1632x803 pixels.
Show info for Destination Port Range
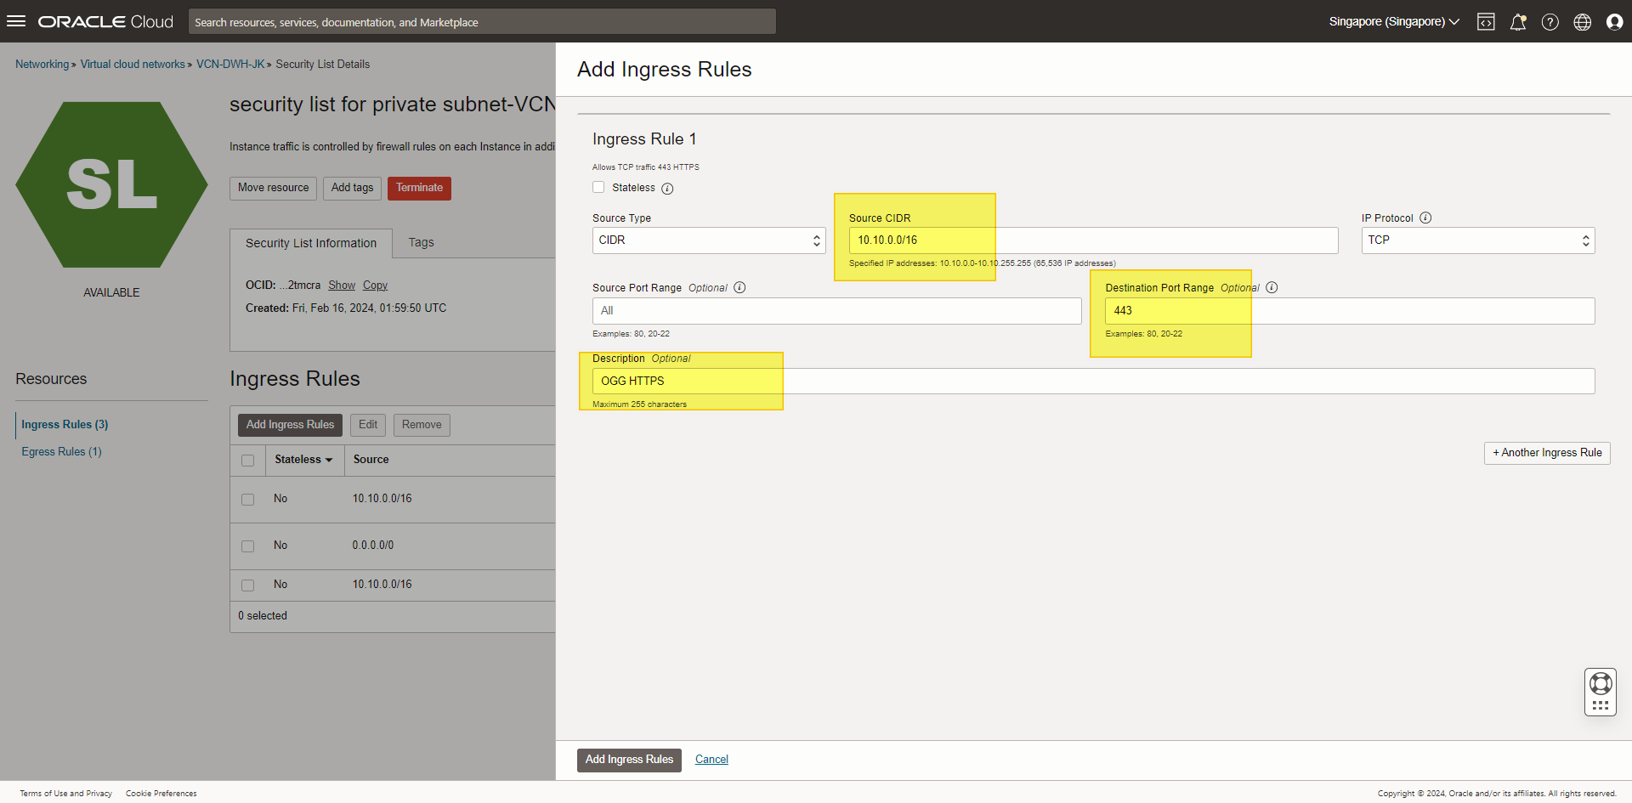(1272, 287)
